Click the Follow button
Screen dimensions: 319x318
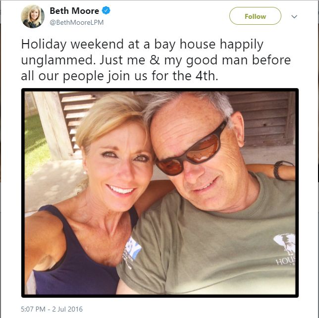[x=255, y=16]
